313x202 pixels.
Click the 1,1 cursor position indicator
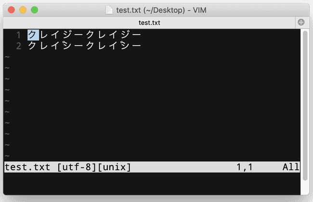tap(244, 167)
